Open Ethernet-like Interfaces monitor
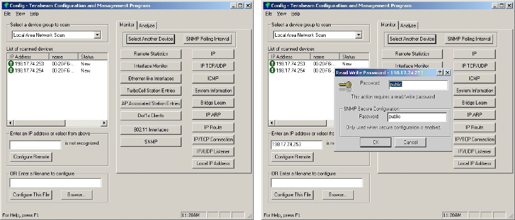This screenshot has width=515, height=220. tap(151, 79)
